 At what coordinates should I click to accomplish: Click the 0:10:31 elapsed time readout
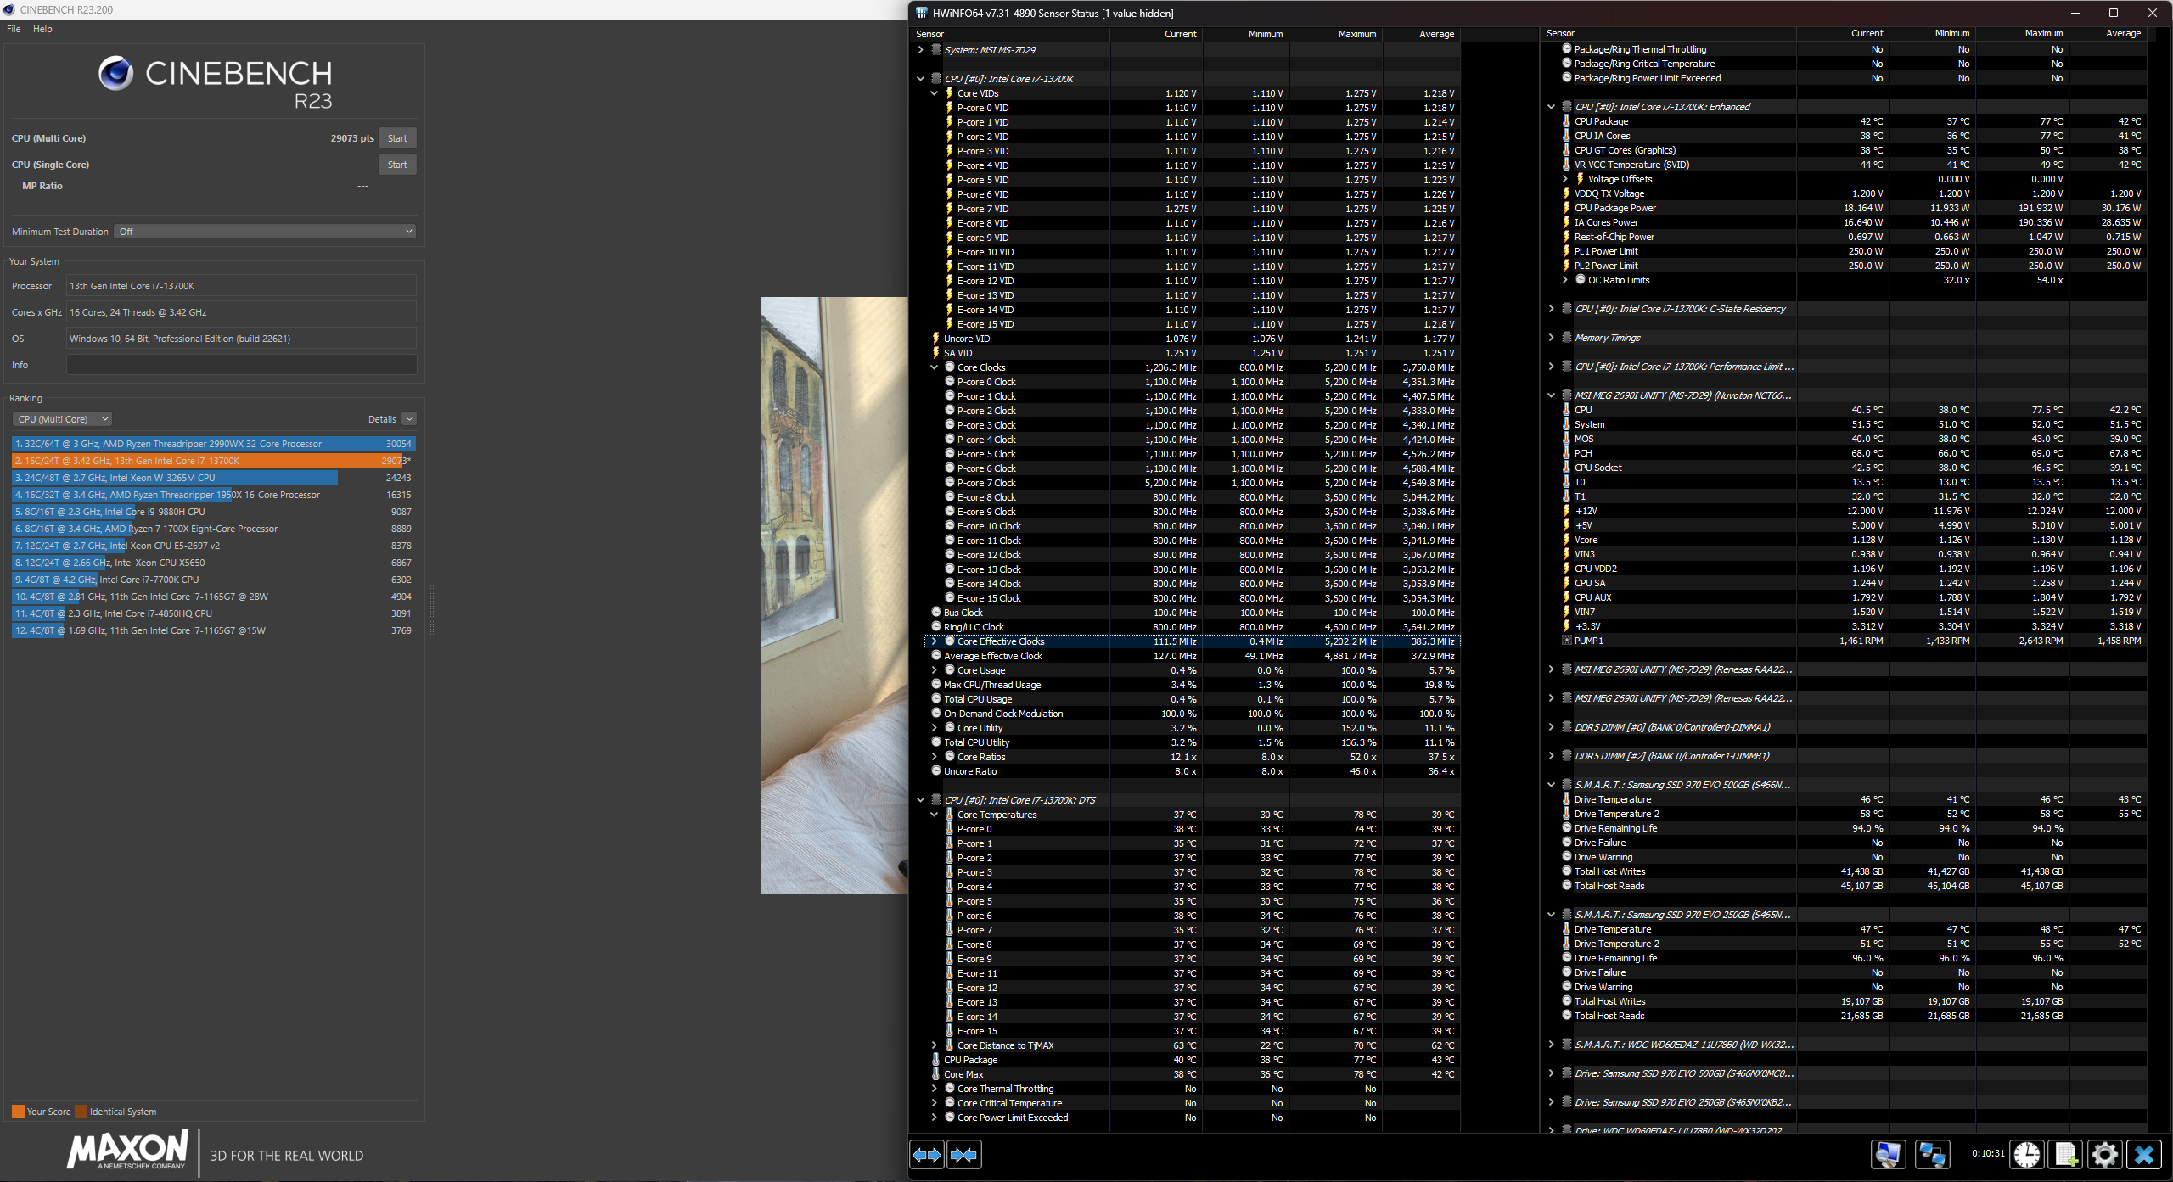click(1987, 1153)
